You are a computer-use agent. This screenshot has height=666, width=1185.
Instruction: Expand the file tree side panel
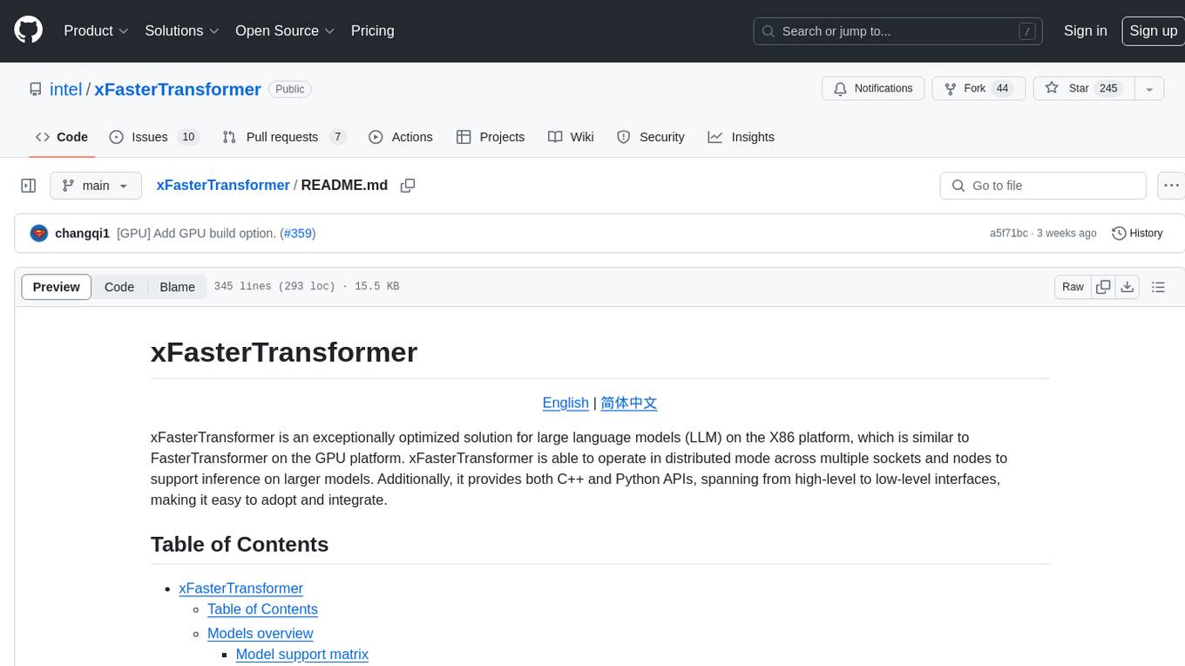click(x=29, y=186)
